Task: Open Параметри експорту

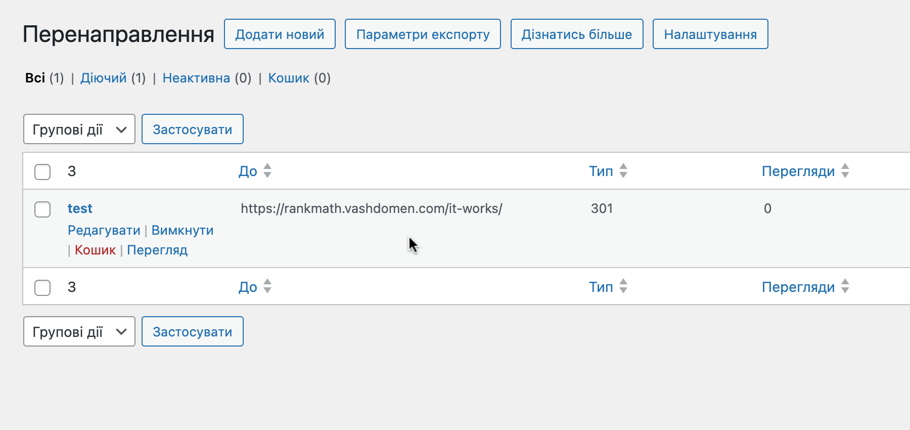Action: (423, 34)
